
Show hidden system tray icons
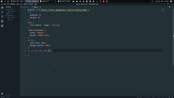[155, 1]
